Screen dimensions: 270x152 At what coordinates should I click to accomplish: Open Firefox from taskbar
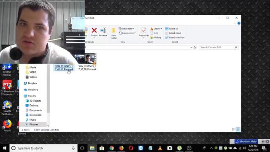(121, 148)
